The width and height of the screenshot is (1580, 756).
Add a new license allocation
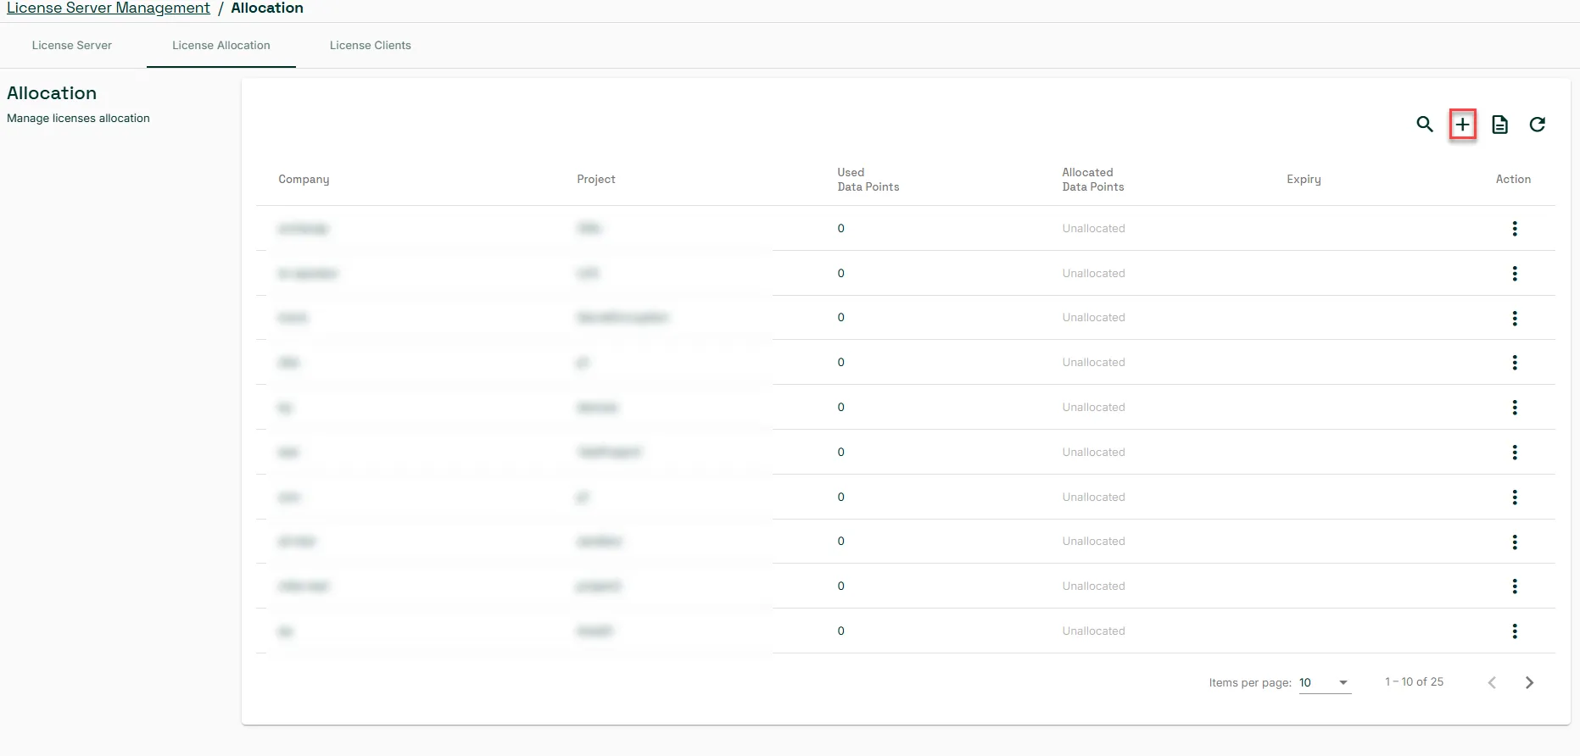[1463, 125]
